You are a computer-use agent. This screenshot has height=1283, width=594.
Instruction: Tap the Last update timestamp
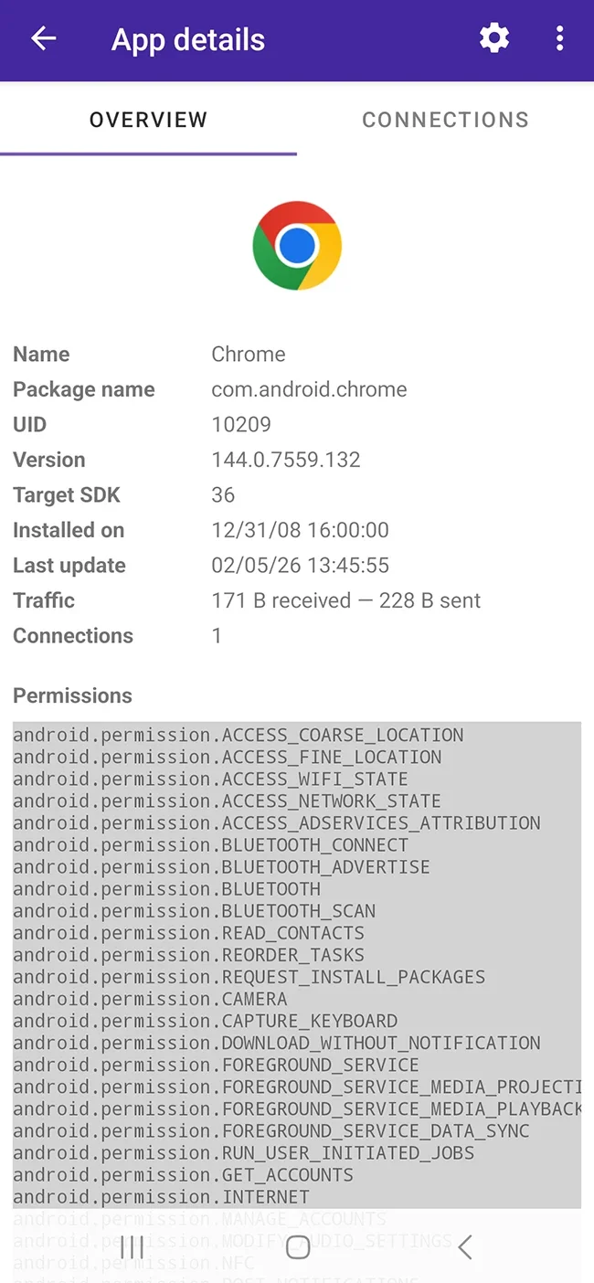[x=300, y=566]
